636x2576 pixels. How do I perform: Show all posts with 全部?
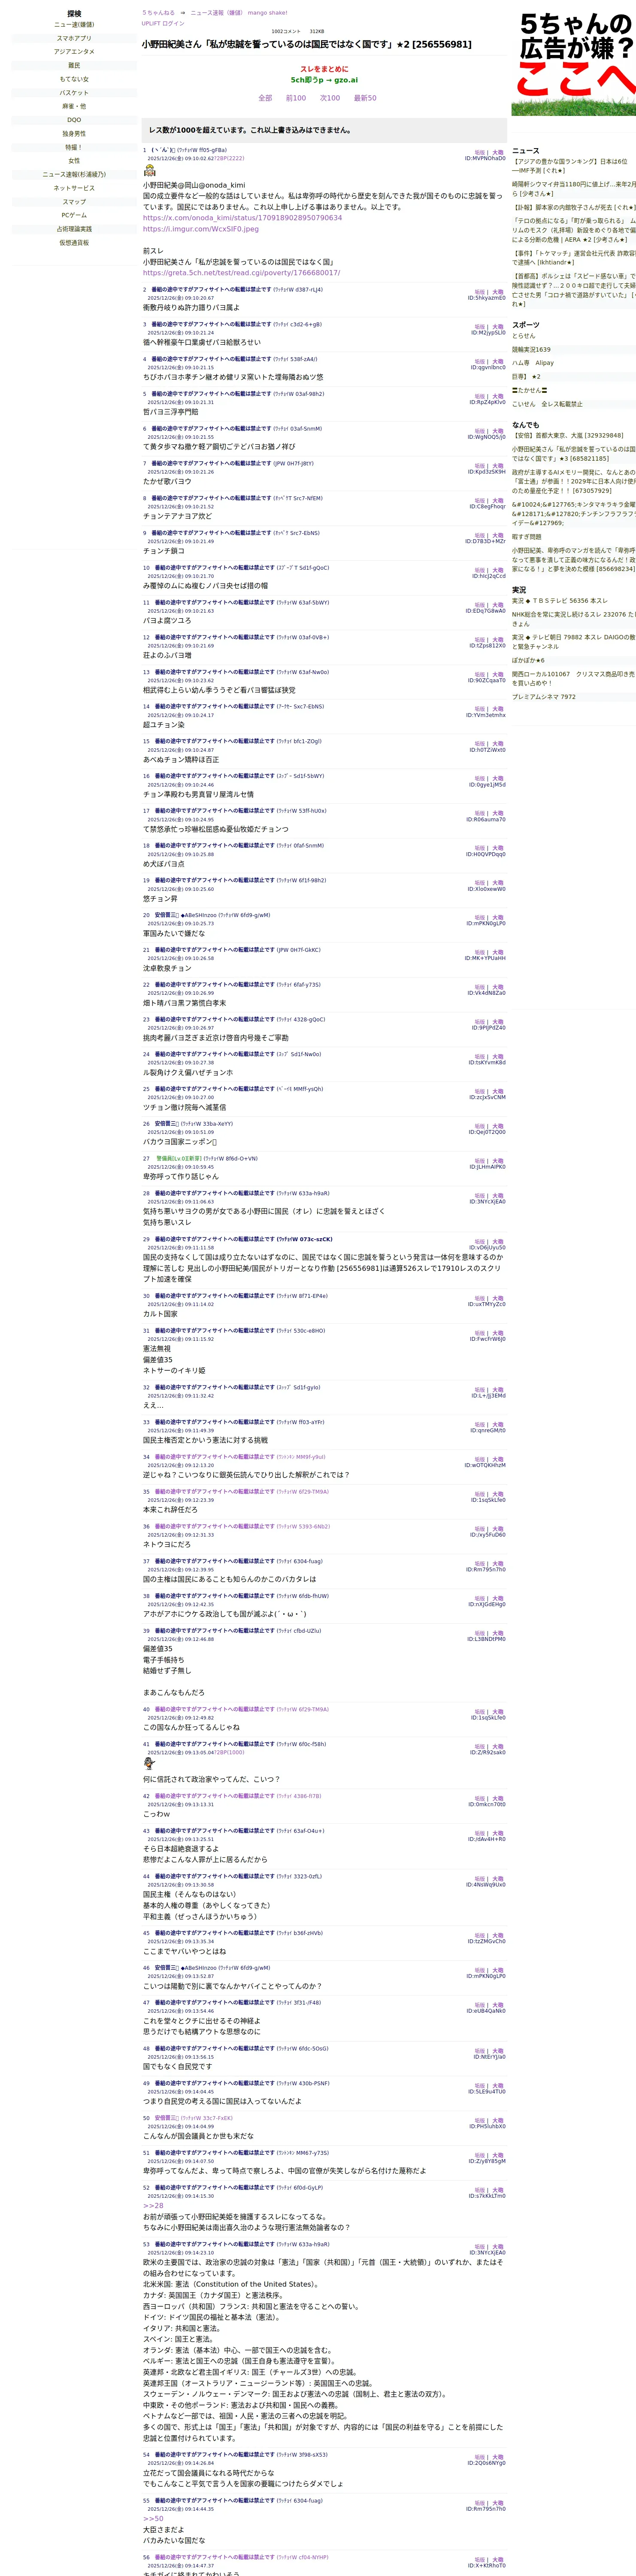point(265,98)
